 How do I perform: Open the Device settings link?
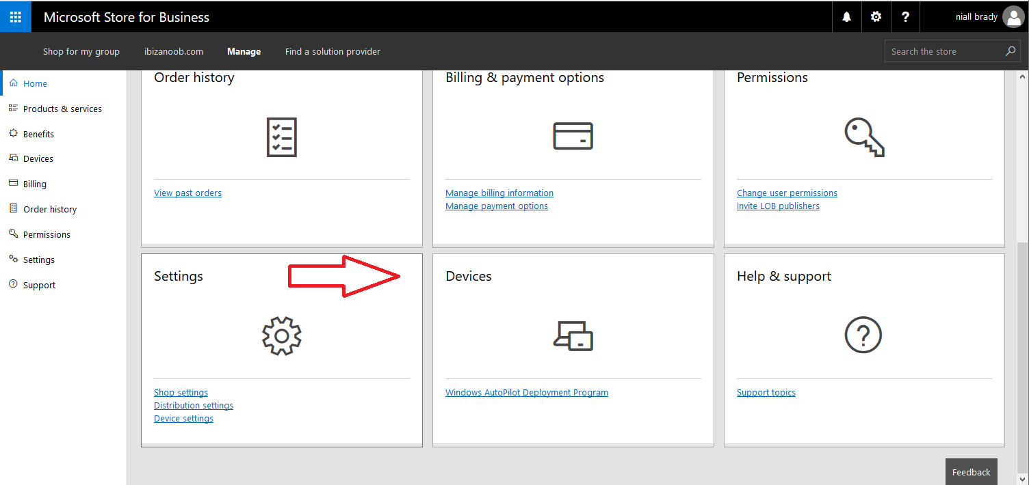tap(183, 418)
